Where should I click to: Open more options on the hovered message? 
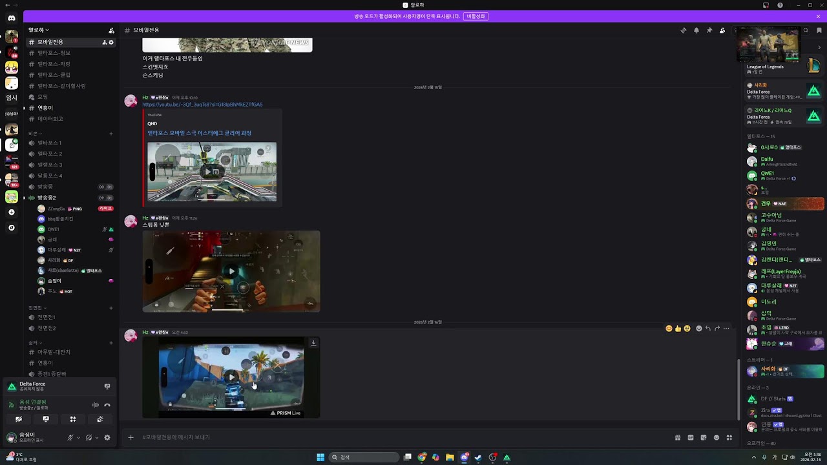point(726,328)
